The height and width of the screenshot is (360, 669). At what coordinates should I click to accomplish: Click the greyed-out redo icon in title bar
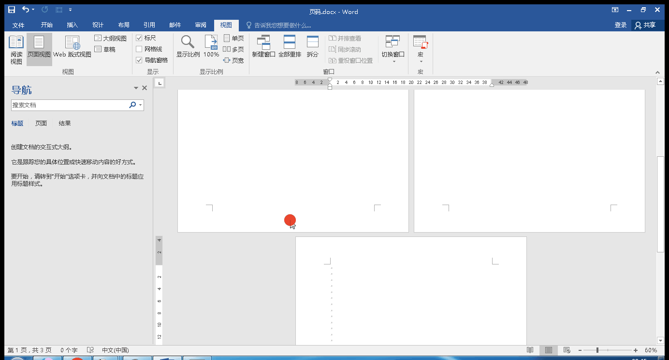(44, 10)
